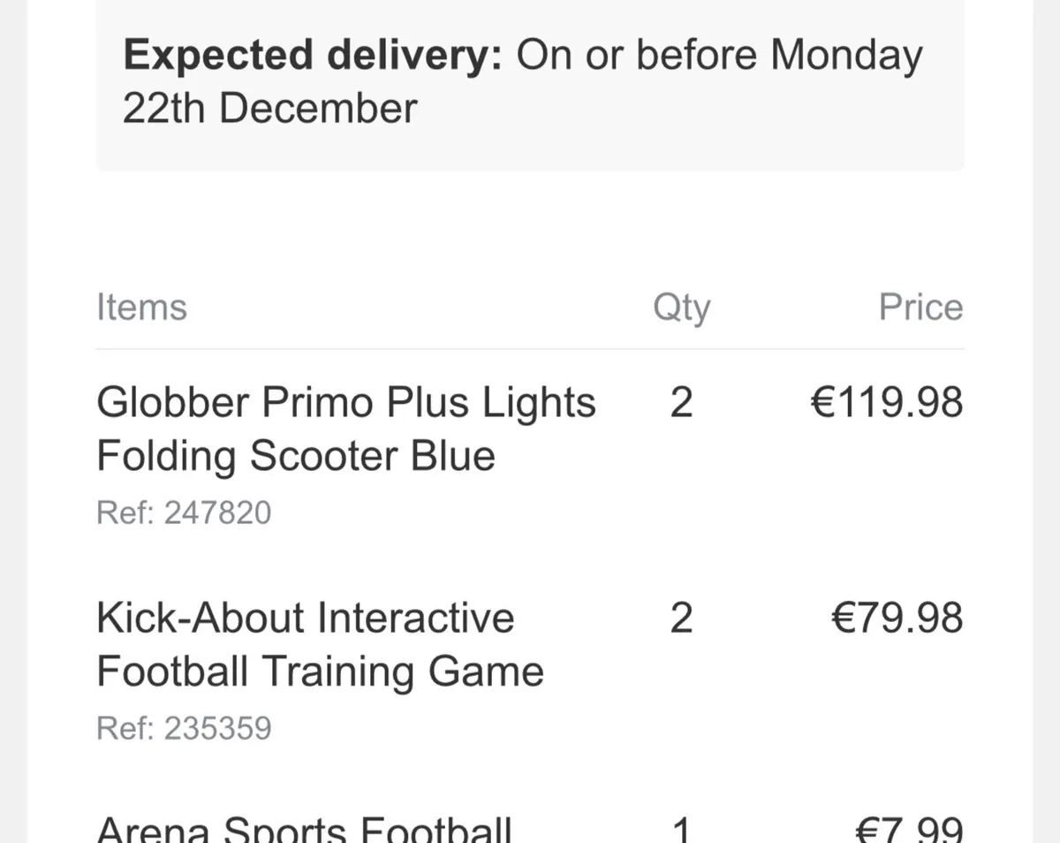This screenshot has width=1060, height=843.
Task: Open the Globber Primo Plus Lights item
Action: 345,403
